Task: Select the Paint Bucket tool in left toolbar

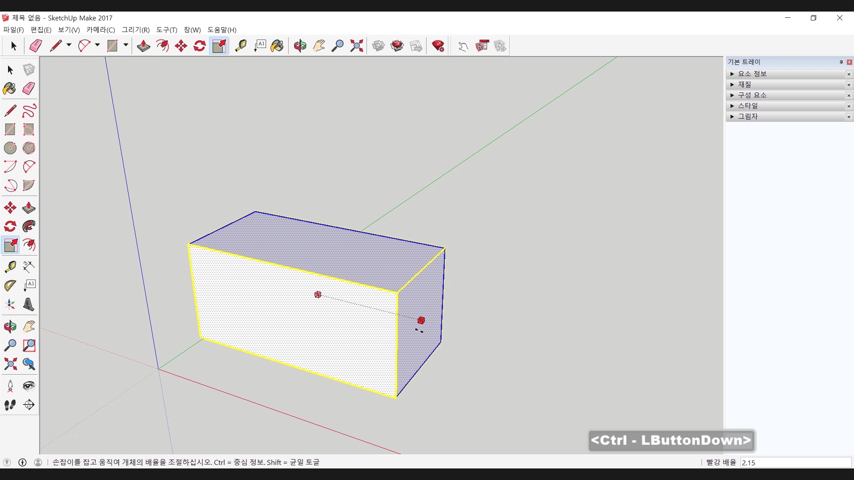Action: coord(10,88)
